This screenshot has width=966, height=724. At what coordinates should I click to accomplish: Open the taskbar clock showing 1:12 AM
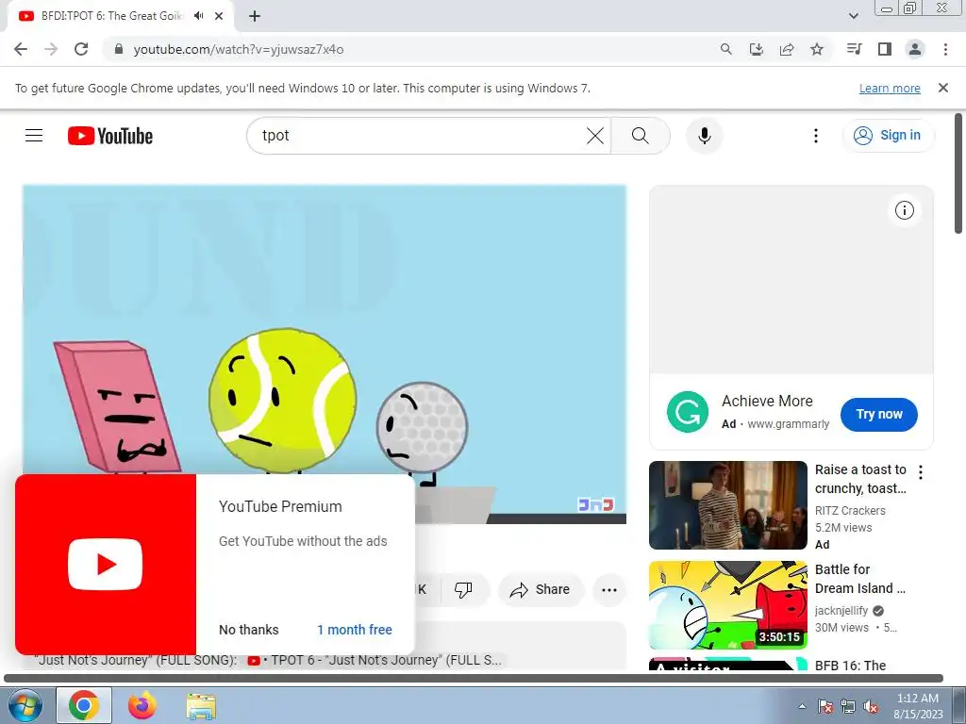(918, 706)
